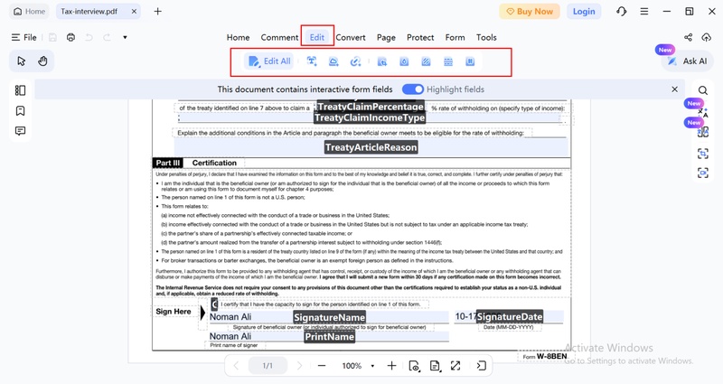The height and width of the screenshot is (384, 723).
Task: Click the Print icon in quick toolbar
Action: point(70,37)
